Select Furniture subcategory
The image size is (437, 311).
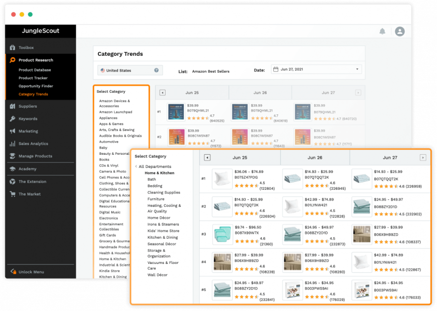pos(156,199)
